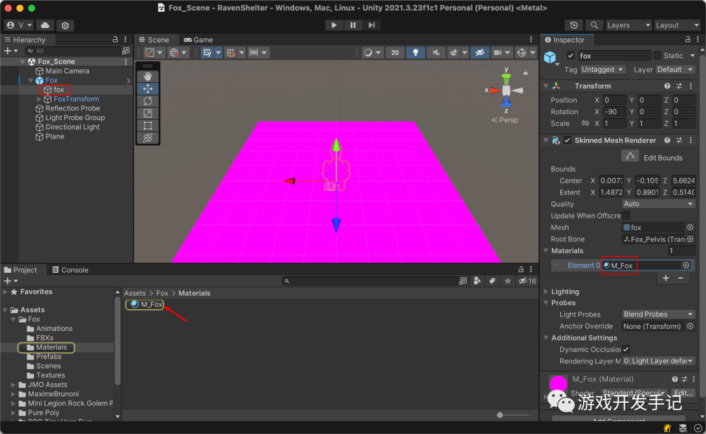Viewport: 706px width, 434px height.
Task: Click the Edit button for M_Fox shader
Action: pos(682,393)
